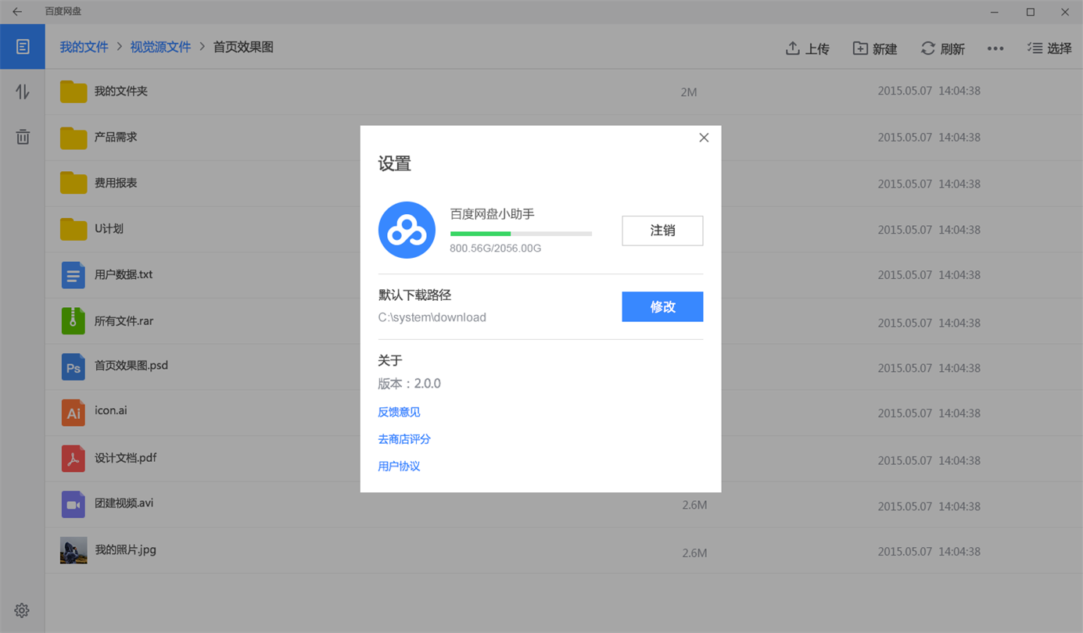Viewport: 1083px width, 633px height.
Task: Click the Baidu cloud avatar logo
Action: tap(407, 230)
